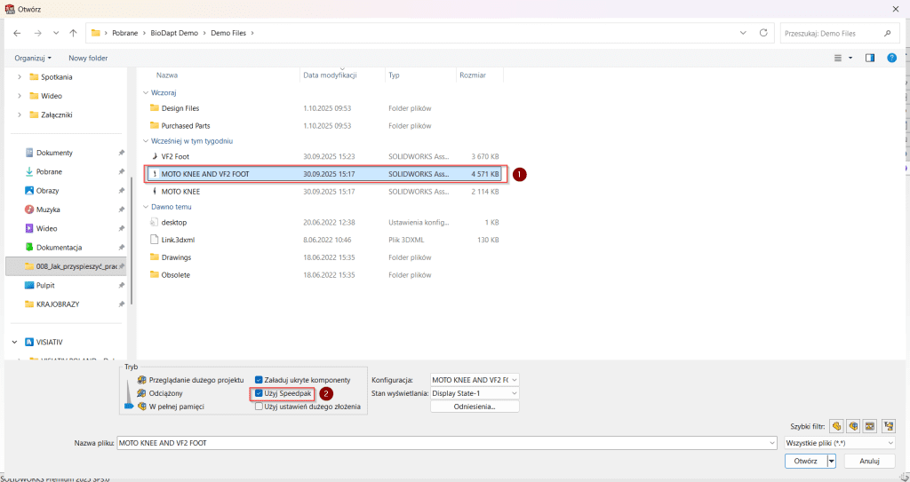This screenshot has width=910, height=482.
Task: Open the Pobrane quick access folder
Action: click(49, 171)
